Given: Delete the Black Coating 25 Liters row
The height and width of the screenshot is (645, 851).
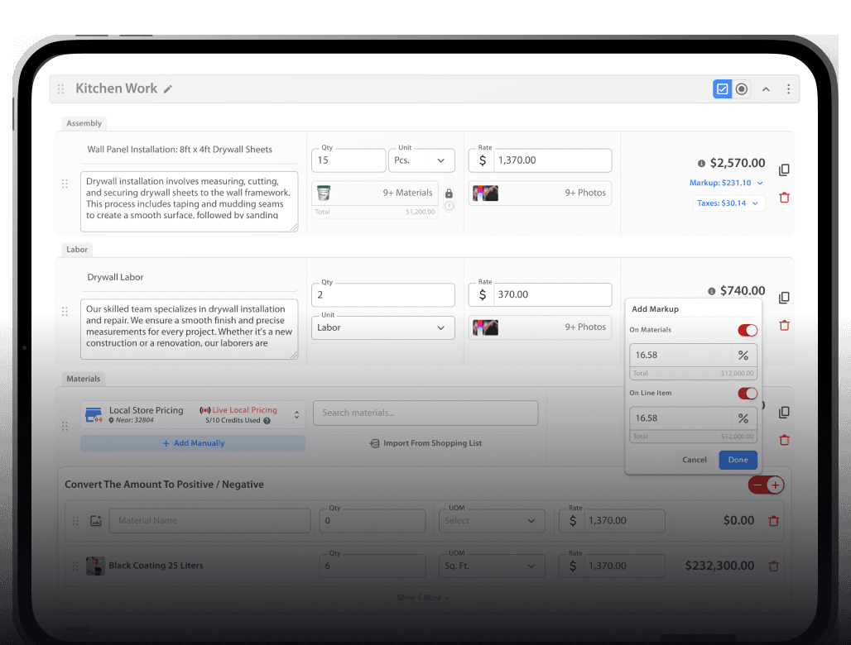Looking at the screenshot, I should coord(773,566).
